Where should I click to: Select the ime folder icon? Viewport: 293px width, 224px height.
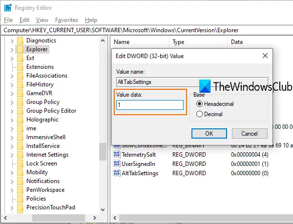(20, 128)
